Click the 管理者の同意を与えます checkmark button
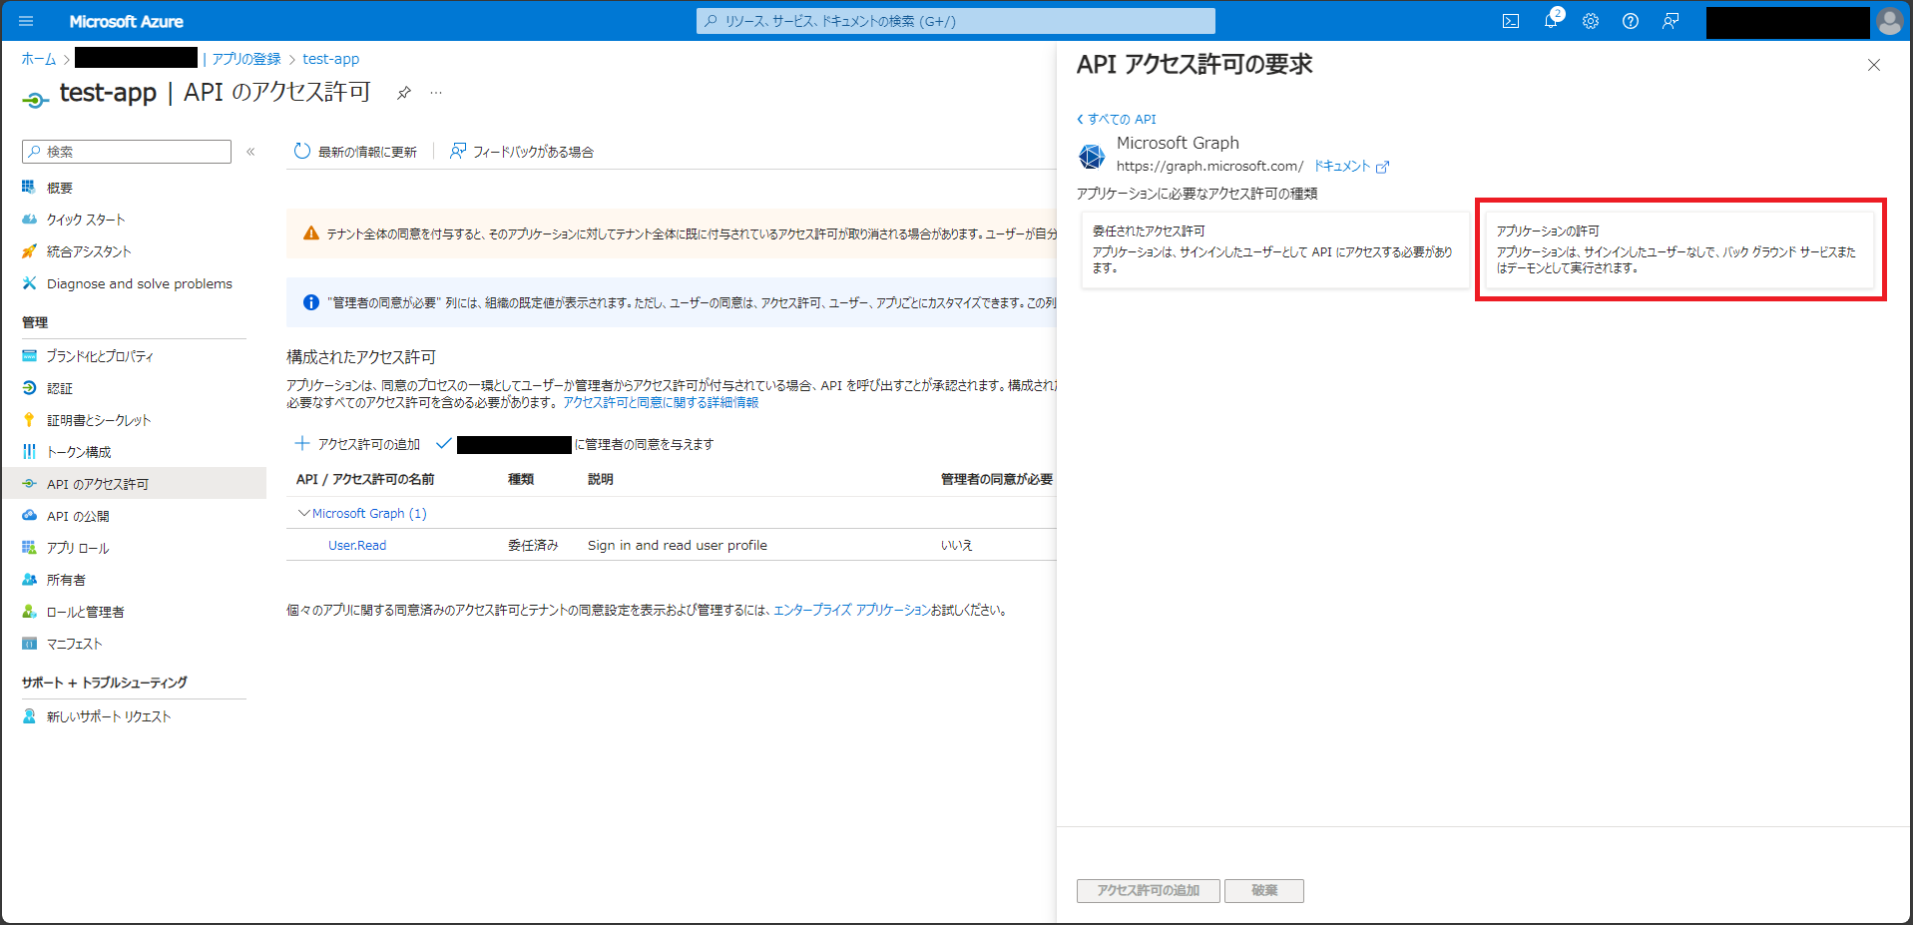Screen dimensions: 1913x925 (x=575, y=444)
